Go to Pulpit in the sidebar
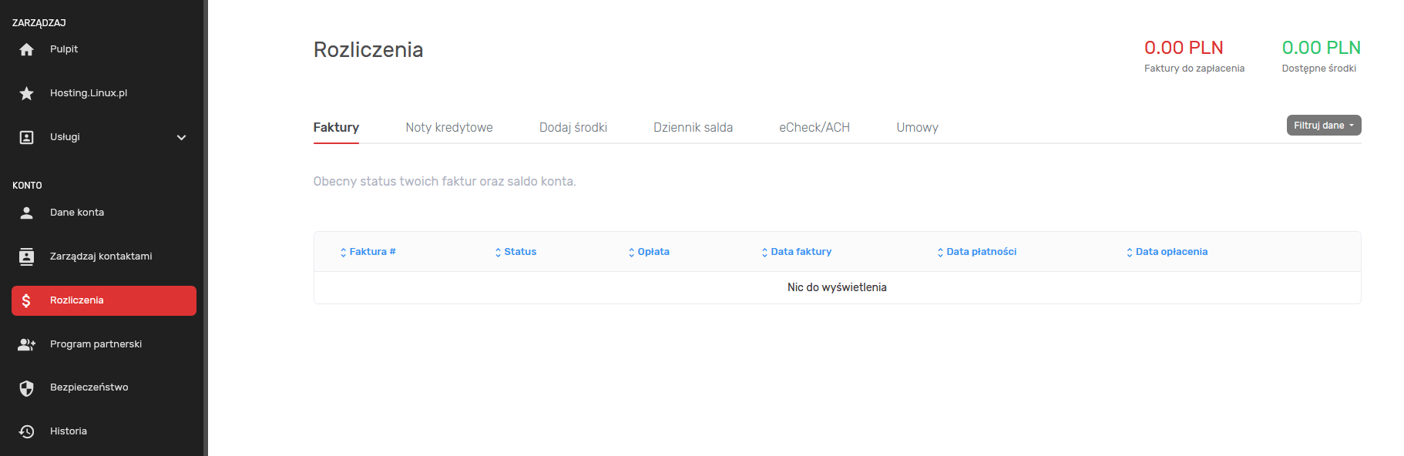This screenshot has height=456, width=1404. pos(104,49)
